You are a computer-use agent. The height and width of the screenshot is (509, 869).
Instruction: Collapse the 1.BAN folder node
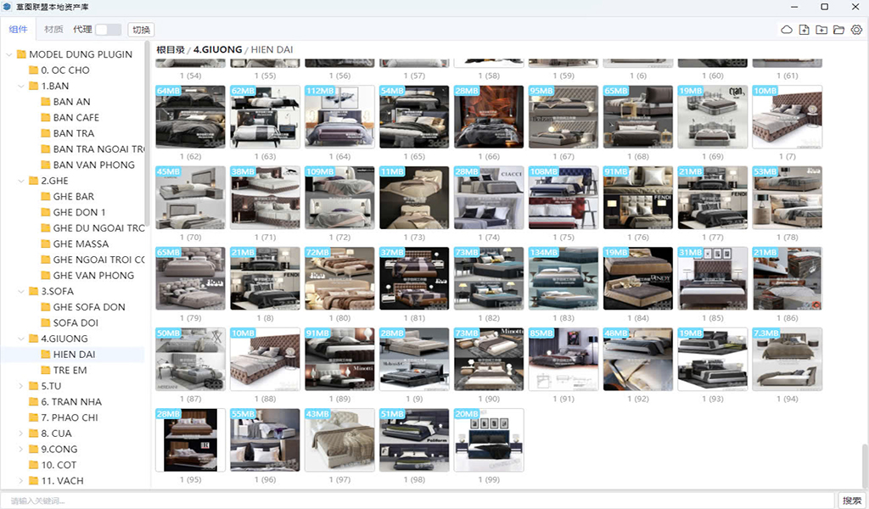(x=21, y=86)
